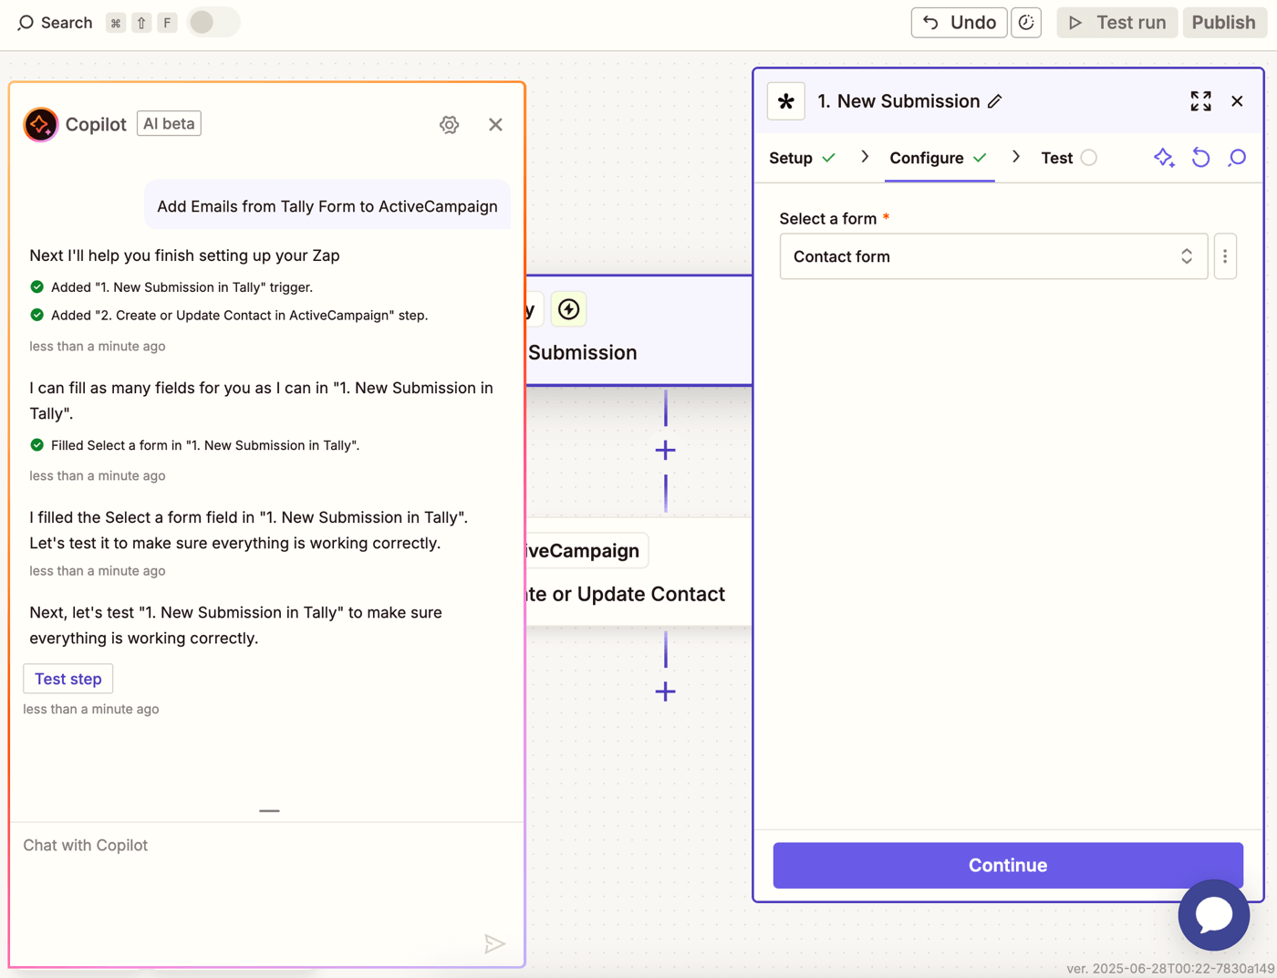Open the three-dot menu beside Contact form
1277x978 pixels.
(x=1225, y=256)
